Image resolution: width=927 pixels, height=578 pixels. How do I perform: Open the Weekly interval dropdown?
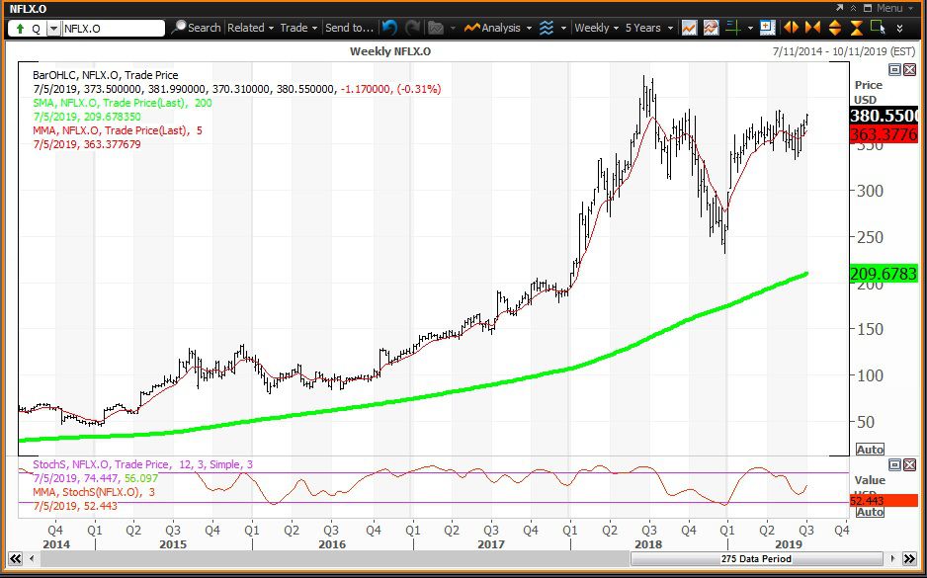click(x=597, y=28)
